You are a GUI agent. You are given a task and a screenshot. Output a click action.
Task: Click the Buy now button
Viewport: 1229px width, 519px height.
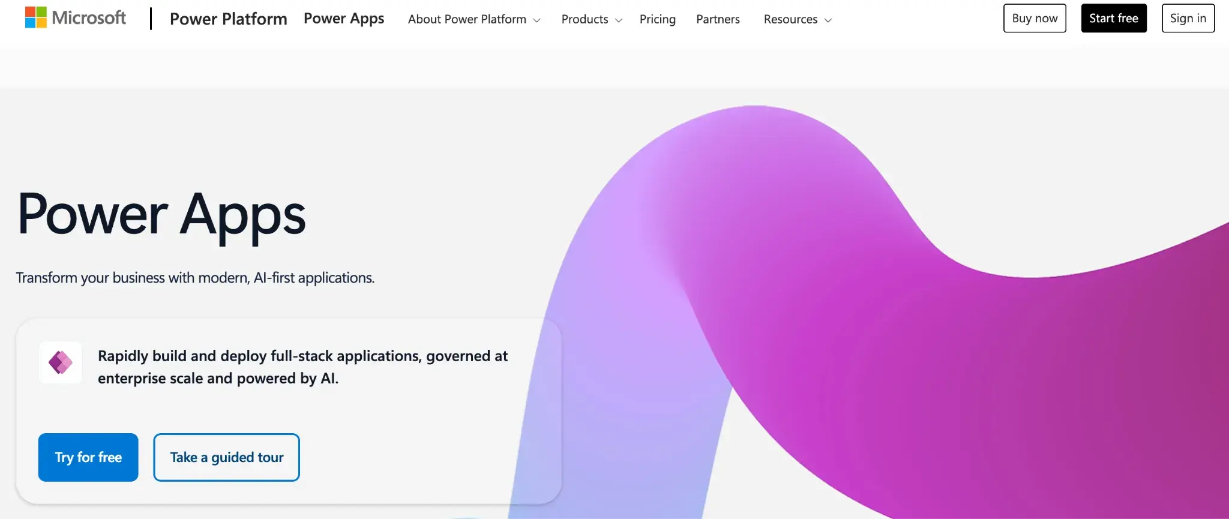(x=1035, y=18)
